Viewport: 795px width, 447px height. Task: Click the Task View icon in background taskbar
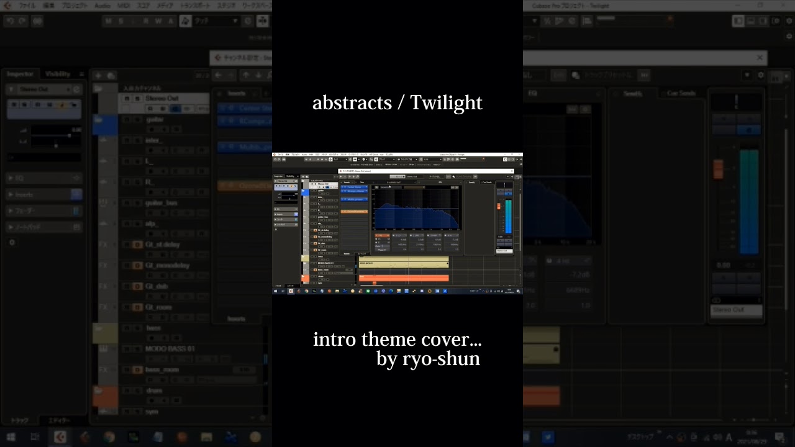[35, 437]
